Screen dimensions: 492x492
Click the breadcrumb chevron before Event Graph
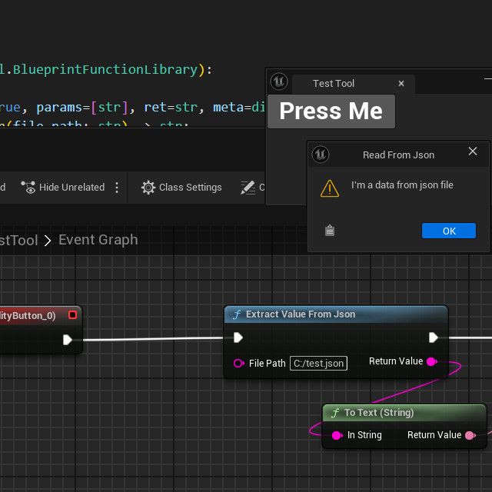click(48, 241)
